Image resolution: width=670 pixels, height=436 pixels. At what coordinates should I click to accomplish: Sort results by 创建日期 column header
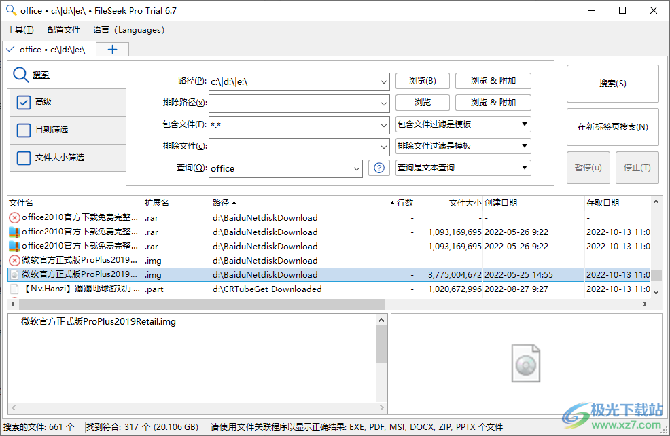pos(533,203)
